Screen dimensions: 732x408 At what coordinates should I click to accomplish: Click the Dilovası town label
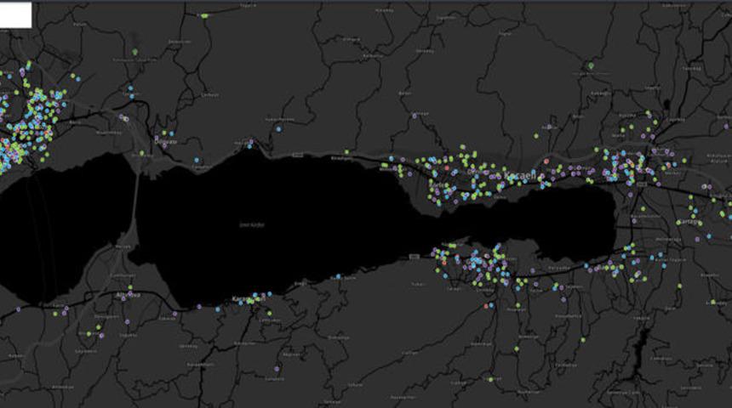[x=166, y=142]
